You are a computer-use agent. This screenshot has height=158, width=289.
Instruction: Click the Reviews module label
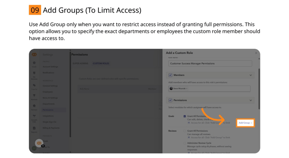pos(173,131)
